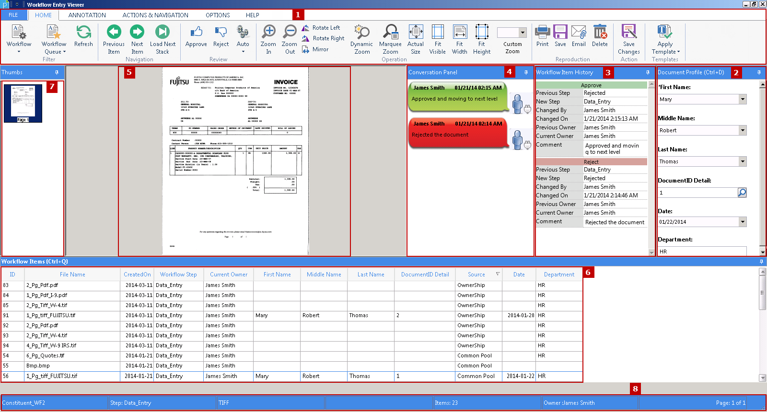
Task: Zoom Out of the document
Action: tap(290, 39)
